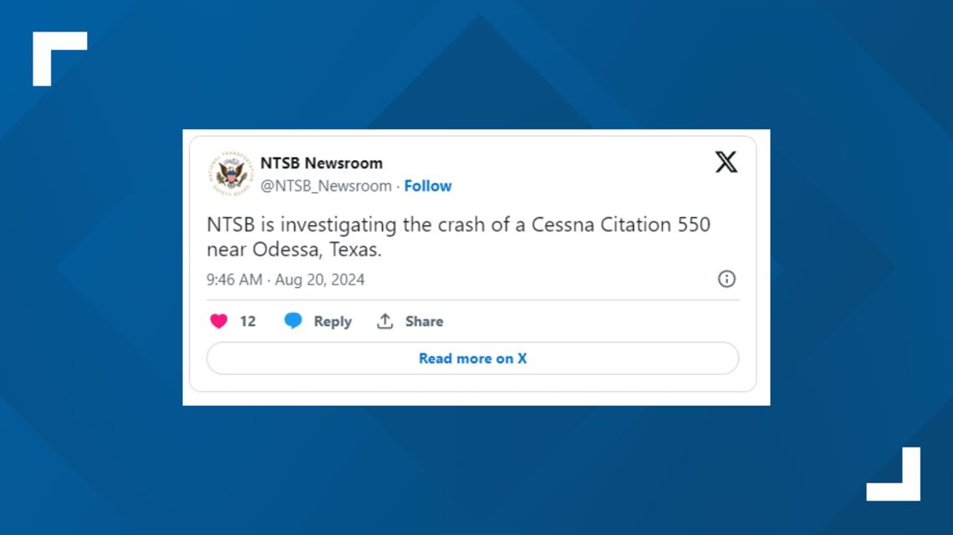
Task: Click the Reply label
Action: point(333,321)
